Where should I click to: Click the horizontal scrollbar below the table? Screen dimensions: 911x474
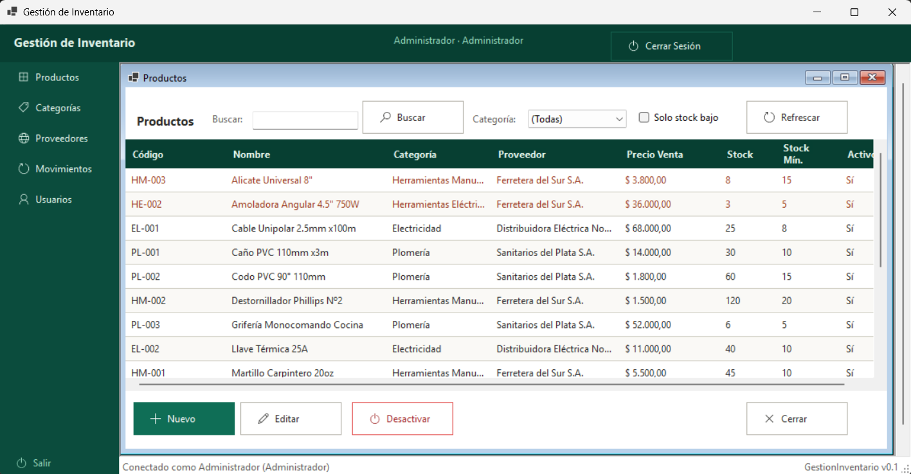pyautogui.click(x=491, y=385)
